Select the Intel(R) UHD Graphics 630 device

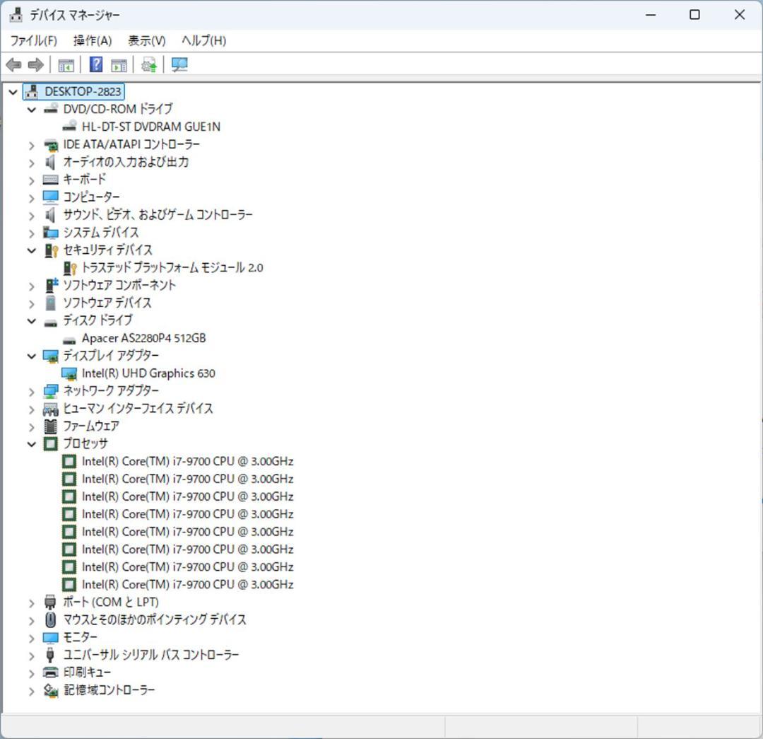tap(148, 373)
